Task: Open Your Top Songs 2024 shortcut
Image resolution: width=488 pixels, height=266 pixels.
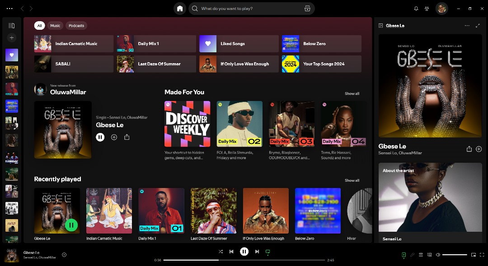Action: (322, 64)
